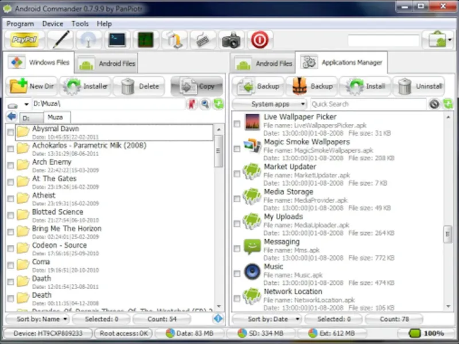Open the keyboard input tool icon
The width and height of the screenshot is (459, 344).
coord(203,40)
